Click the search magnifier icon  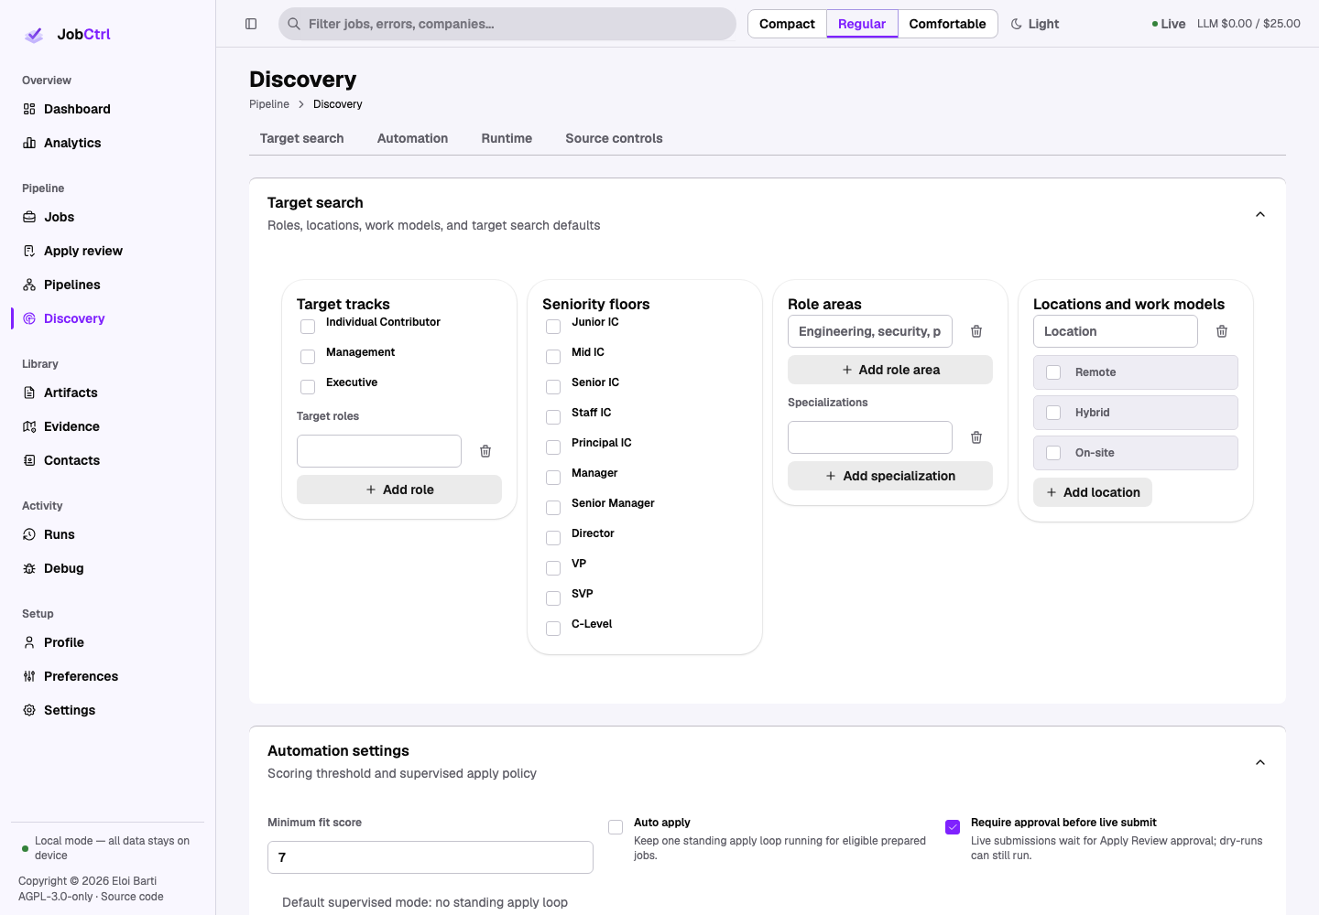click(294, 24)
